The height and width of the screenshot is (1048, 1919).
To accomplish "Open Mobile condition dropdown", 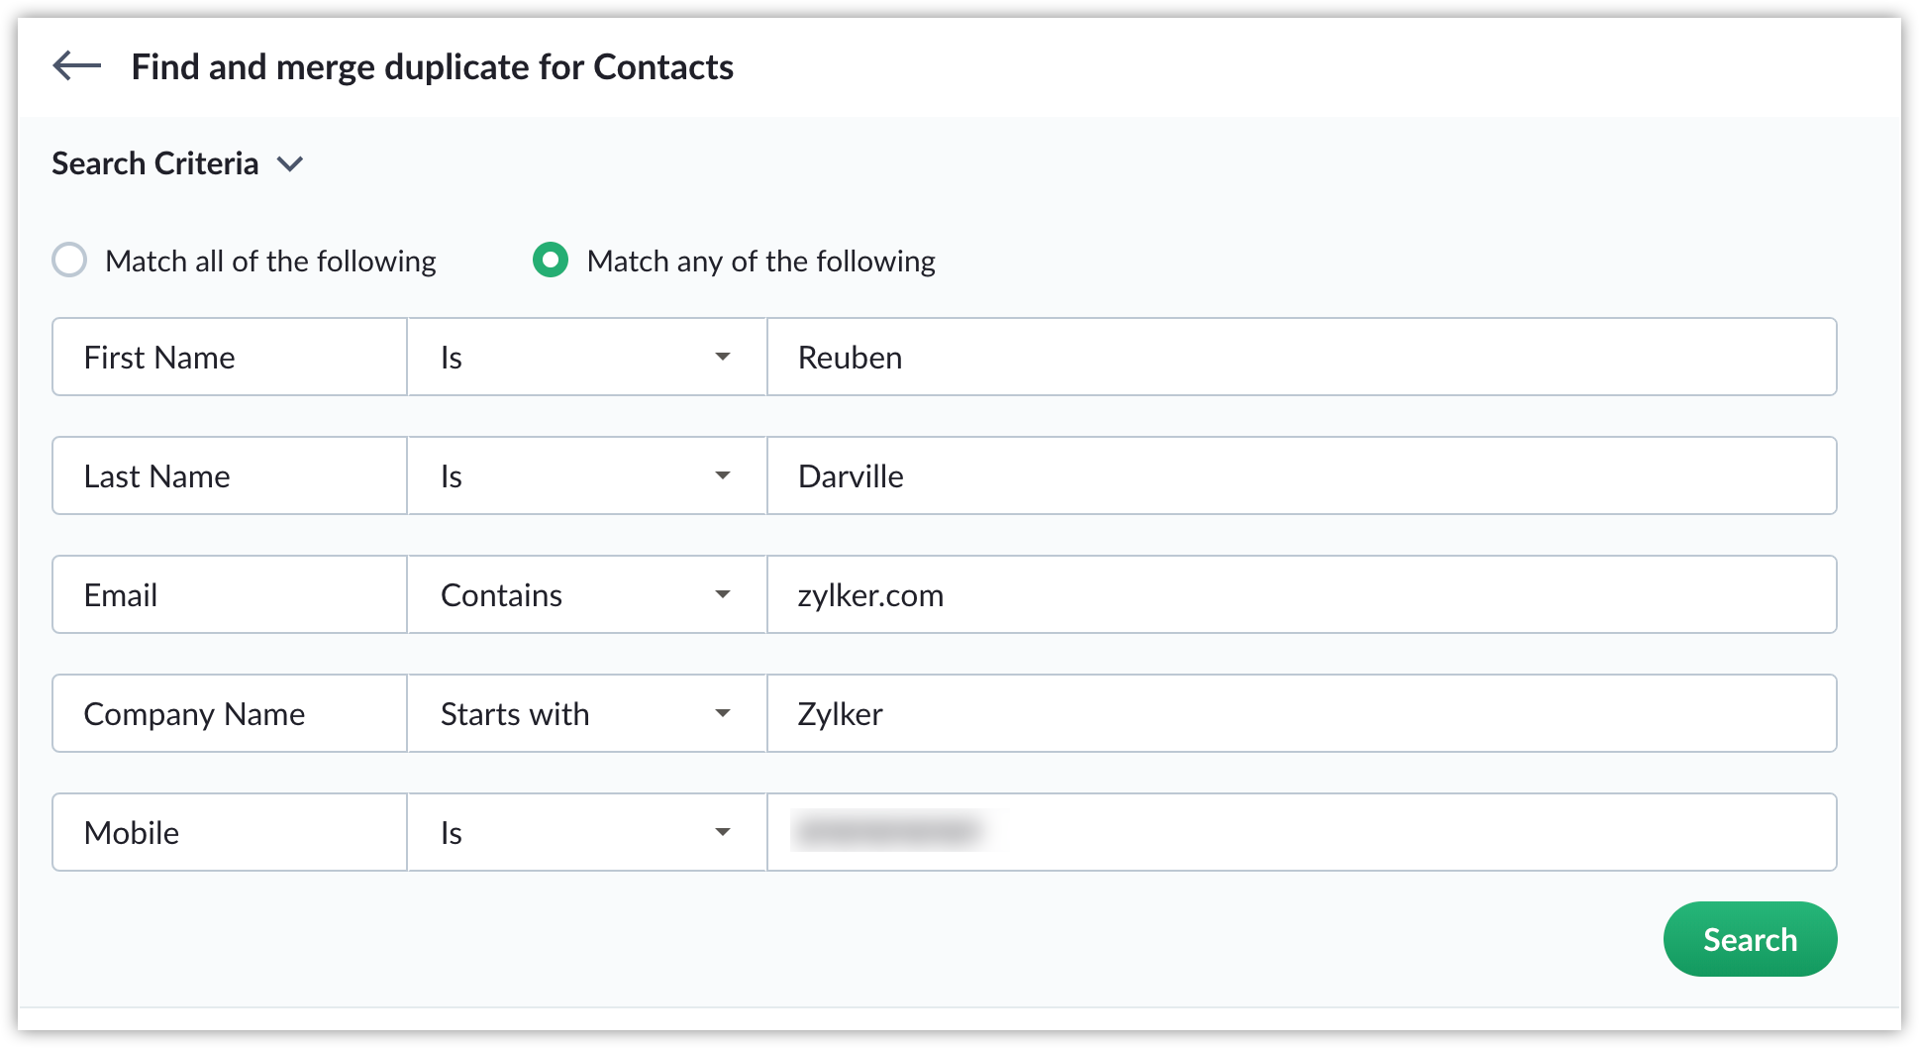I will (x=586, y=833).
